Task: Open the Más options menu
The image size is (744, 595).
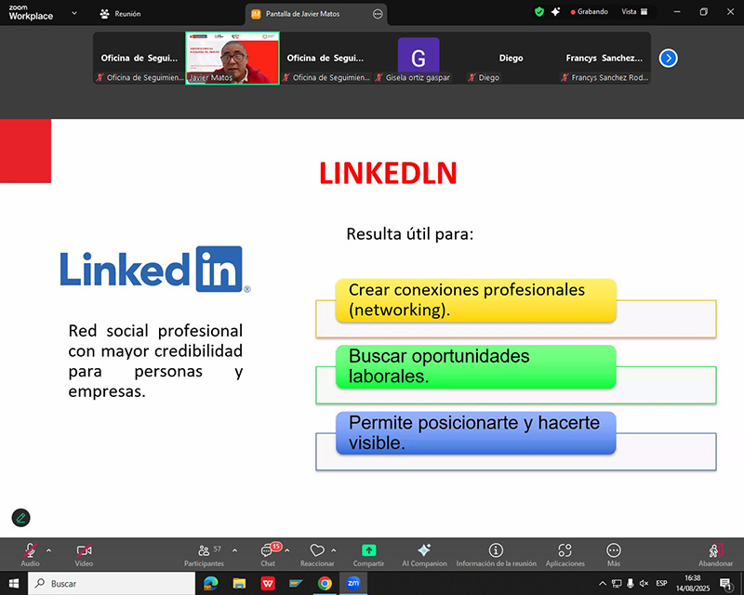Action: (x=614, y=554)
